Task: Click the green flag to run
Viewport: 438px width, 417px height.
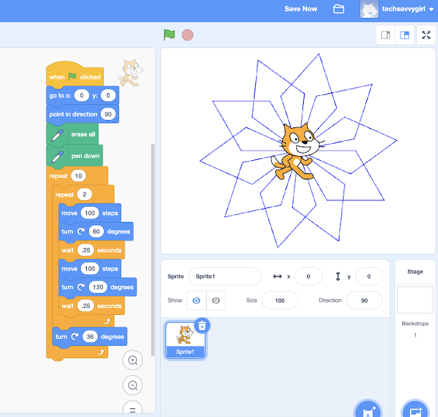Action: point(169,35)
